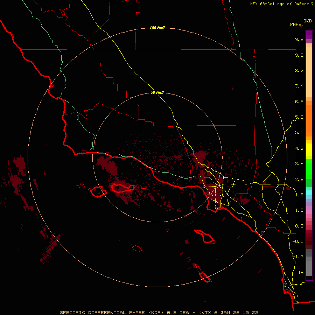
Task: Pick the pink color bar segment
Action: coord(309,212)
